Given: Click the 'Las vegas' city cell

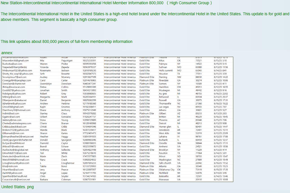Looking at the screenshot, I should (164, 107).
